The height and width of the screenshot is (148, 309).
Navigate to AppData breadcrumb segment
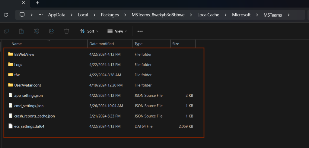56,15
